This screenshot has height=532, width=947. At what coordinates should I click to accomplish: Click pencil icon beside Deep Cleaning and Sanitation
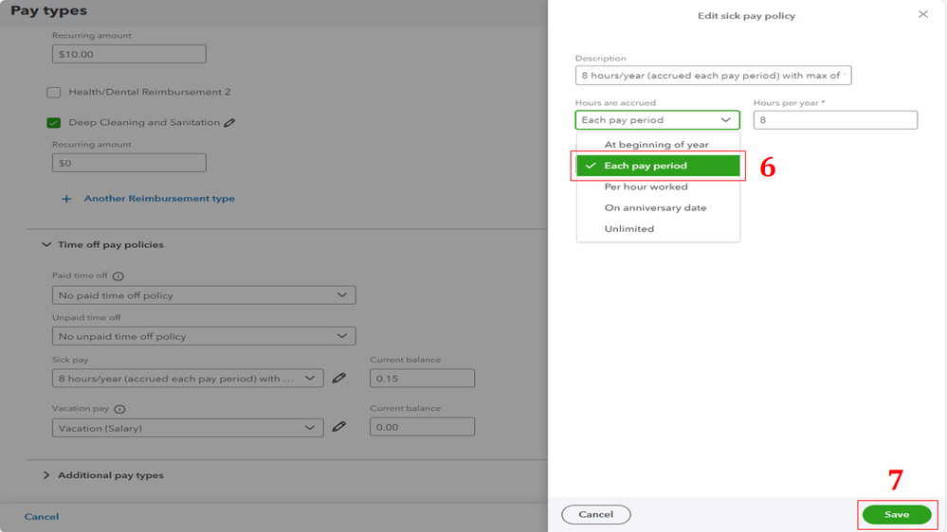click(x=229, y=123)
